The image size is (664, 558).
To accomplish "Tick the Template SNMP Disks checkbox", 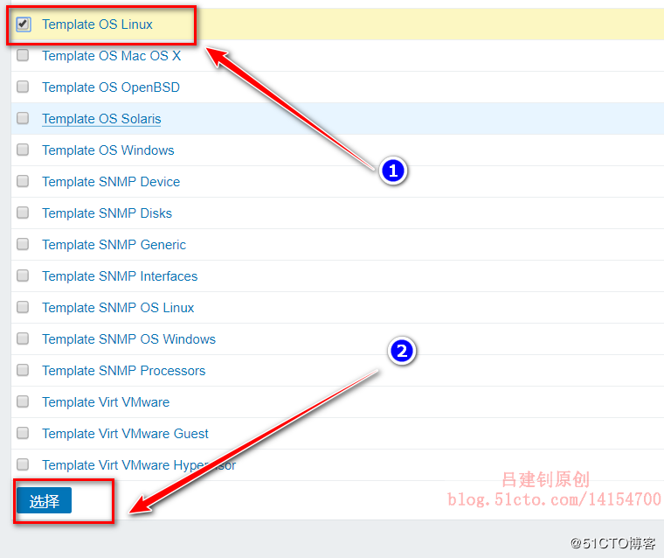I will pyautogui.click(x=23, y=213).
